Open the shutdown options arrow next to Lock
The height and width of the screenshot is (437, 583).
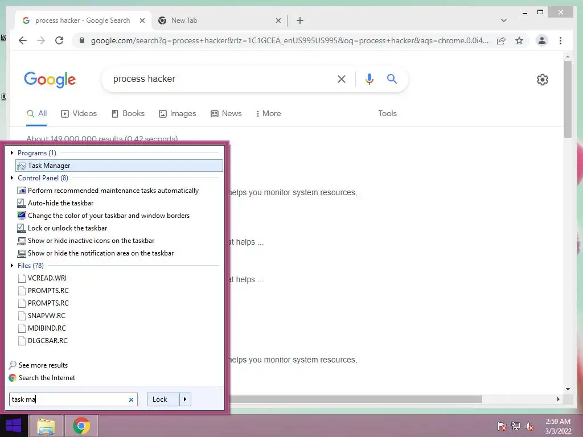pyautogui.click(x=185, y=399)
